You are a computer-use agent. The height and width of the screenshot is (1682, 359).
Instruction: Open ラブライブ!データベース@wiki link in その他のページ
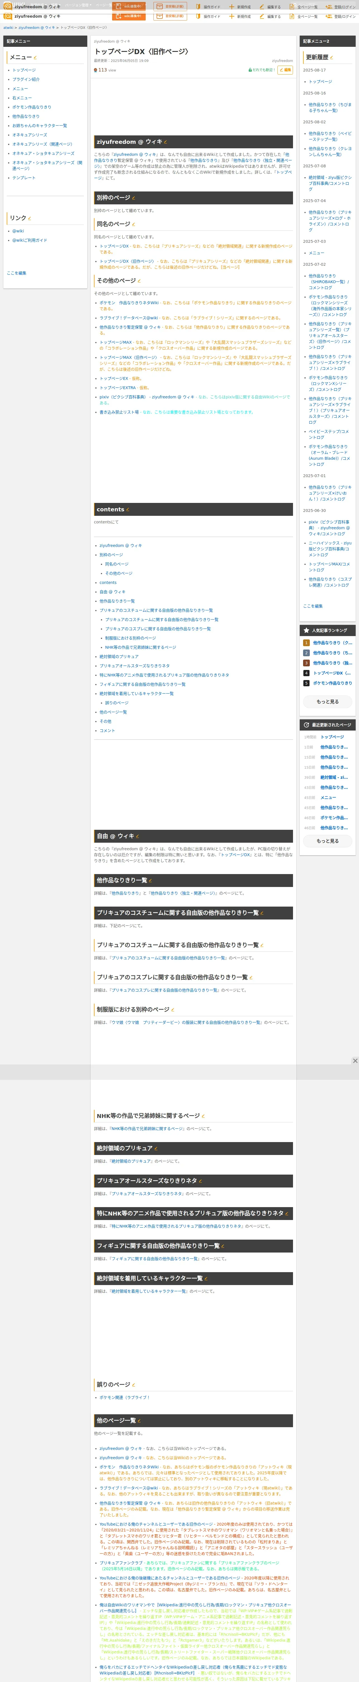tap(129, 318)
